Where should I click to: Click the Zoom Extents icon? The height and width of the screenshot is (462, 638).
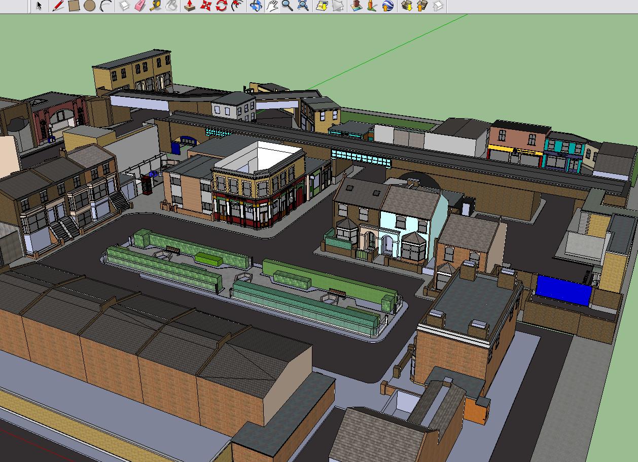(x=303, y=6)
